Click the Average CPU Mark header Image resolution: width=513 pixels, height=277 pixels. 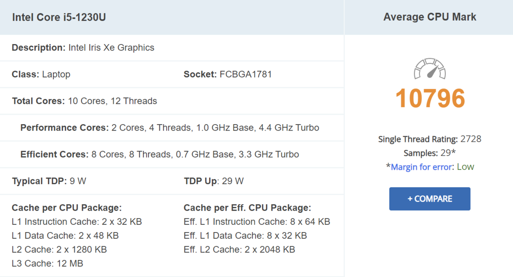click(430, 17)
